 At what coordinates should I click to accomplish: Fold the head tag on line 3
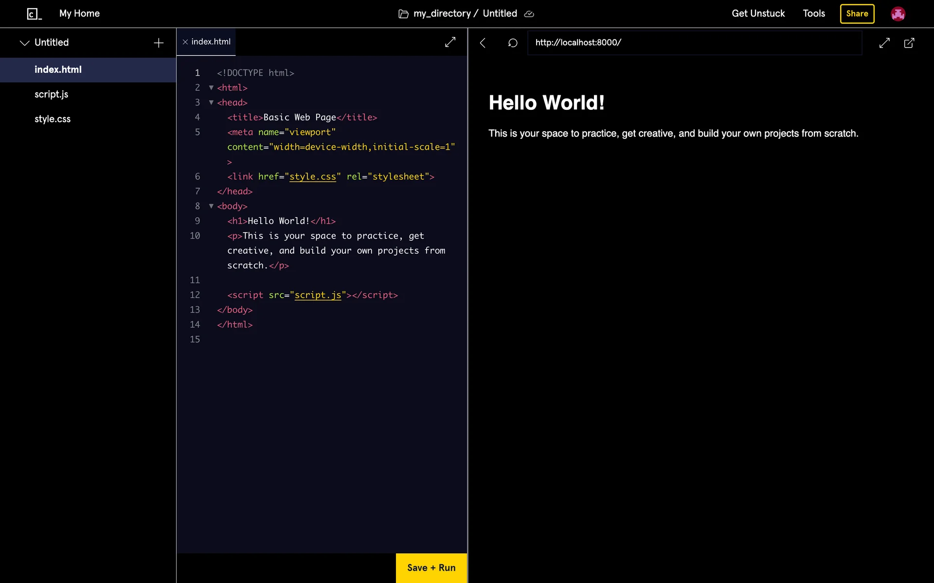coord(211,103)
